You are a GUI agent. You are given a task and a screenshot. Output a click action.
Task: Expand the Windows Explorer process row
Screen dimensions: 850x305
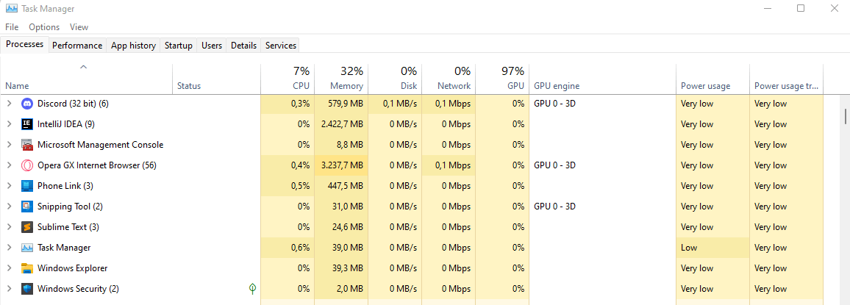pos(10,268)
